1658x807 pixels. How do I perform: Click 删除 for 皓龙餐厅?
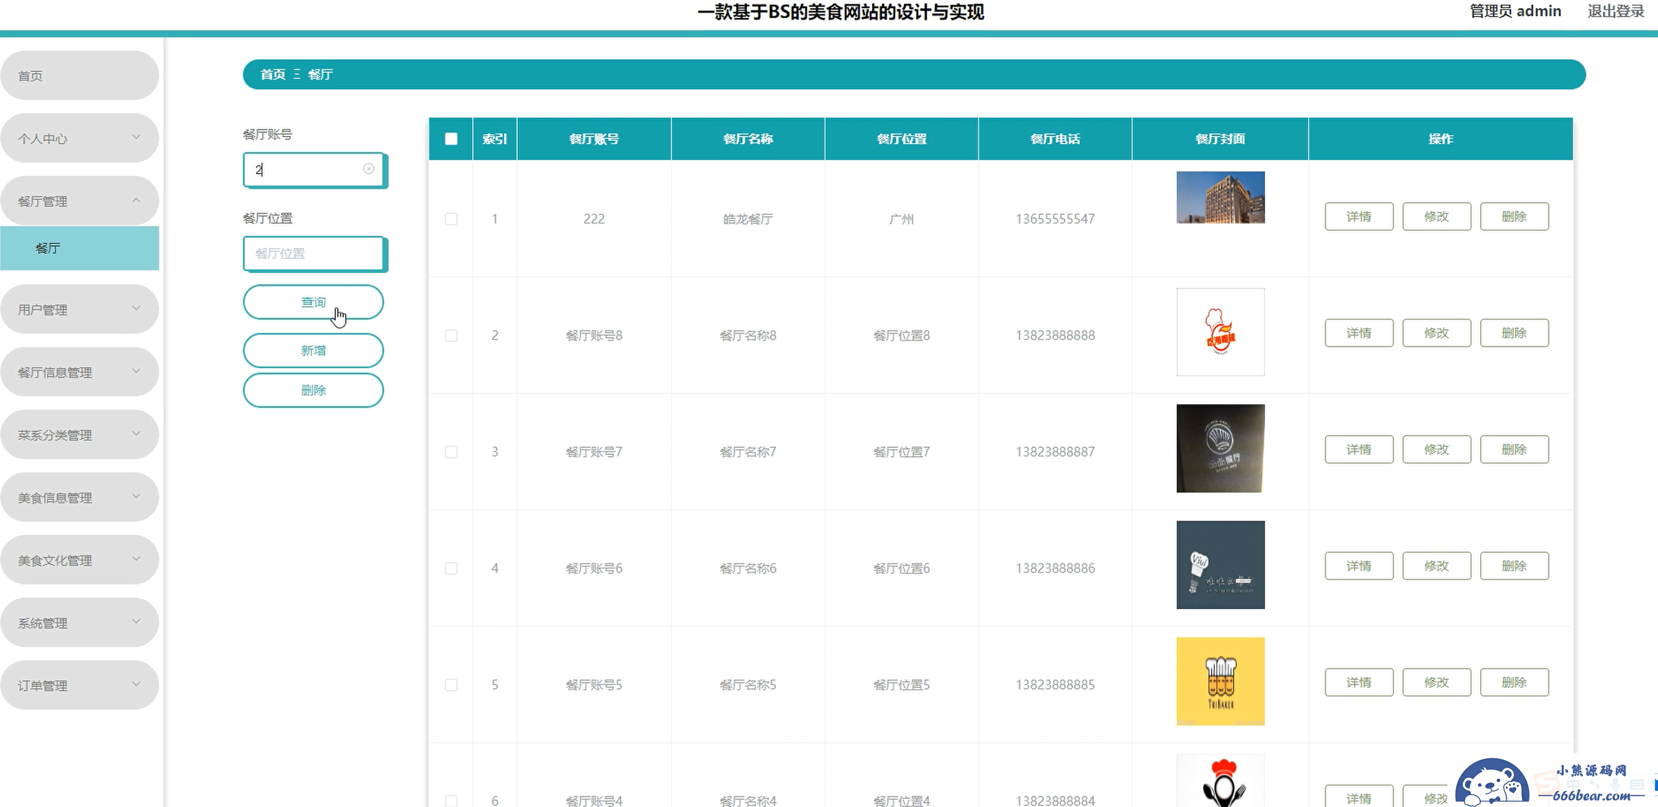[1514, 217]
